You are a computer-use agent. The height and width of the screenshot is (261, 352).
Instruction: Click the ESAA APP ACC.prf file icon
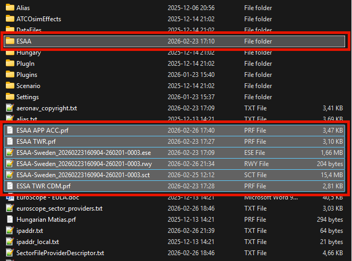pyautogui.click(x=10, y=130)
